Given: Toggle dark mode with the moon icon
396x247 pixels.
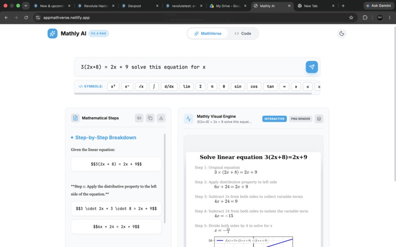Looking at the screenshot, I should tap(341, 33).
